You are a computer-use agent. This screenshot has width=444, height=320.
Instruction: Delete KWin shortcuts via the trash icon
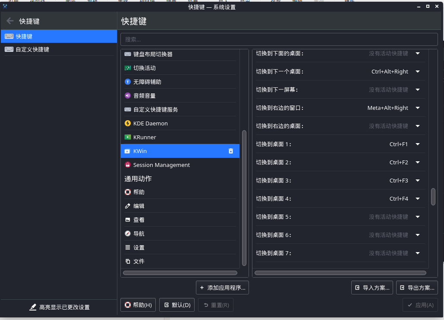coord(230,151)
